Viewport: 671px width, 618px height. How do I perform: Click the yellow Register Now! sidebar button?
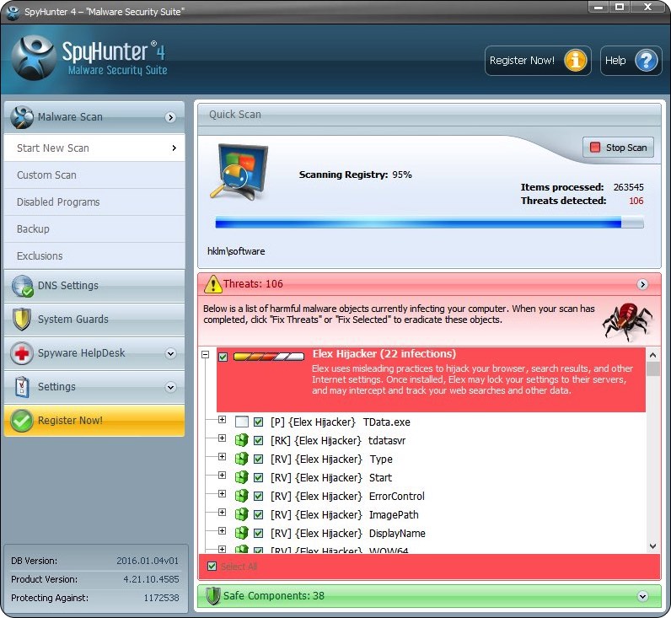[94, 421]
